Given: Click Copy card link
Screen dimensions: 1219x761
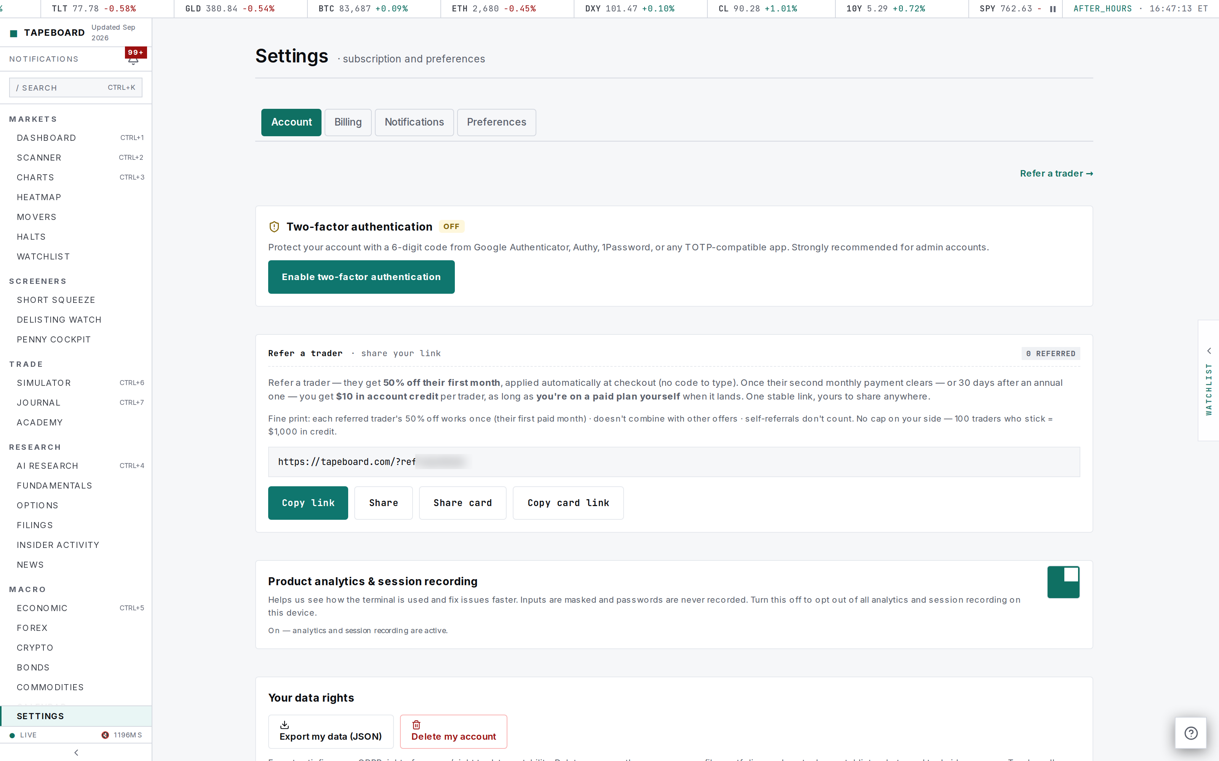Looking at the screenshot, I should tap(568, 503).
